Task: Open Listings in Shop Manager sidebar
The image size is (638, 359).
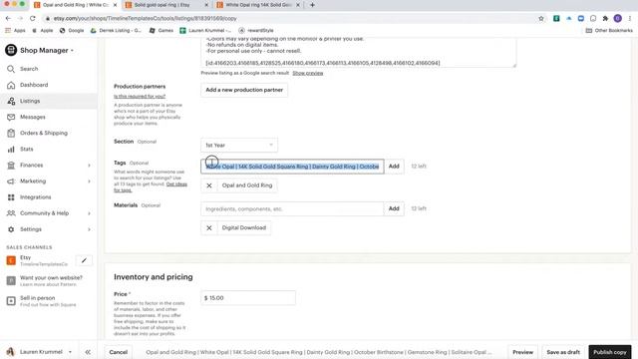Action: (x=30, y=101)
